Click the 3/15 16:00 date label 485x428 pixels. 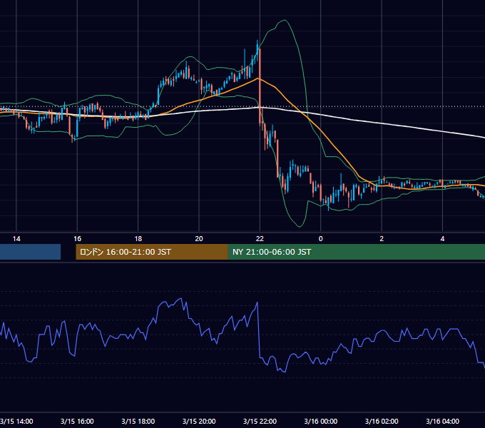[77, 421]
